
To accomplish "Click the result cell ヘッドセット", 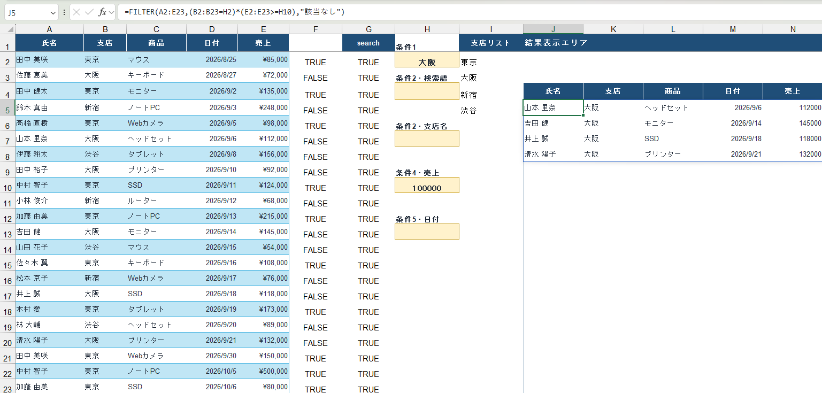I will click(x=673, y=107).
